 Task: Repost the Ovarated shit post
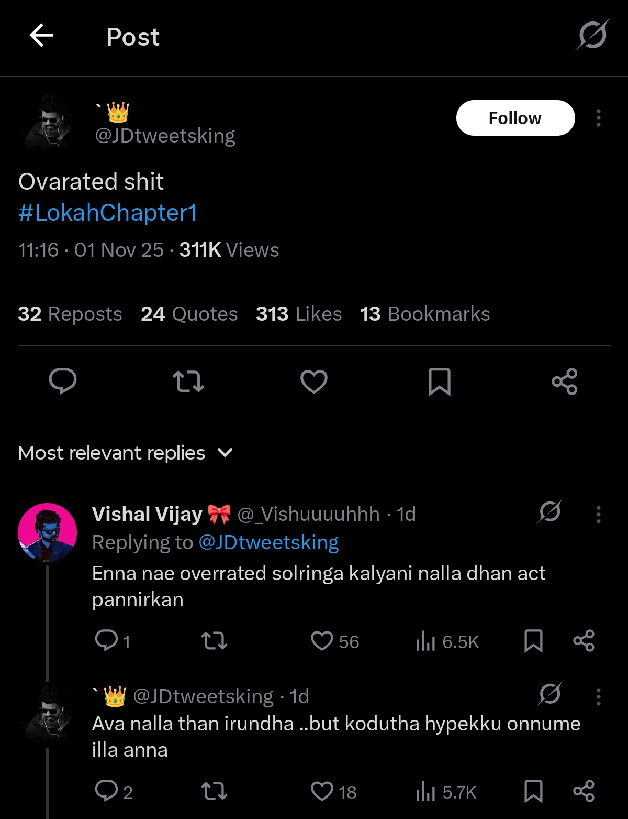188,381
